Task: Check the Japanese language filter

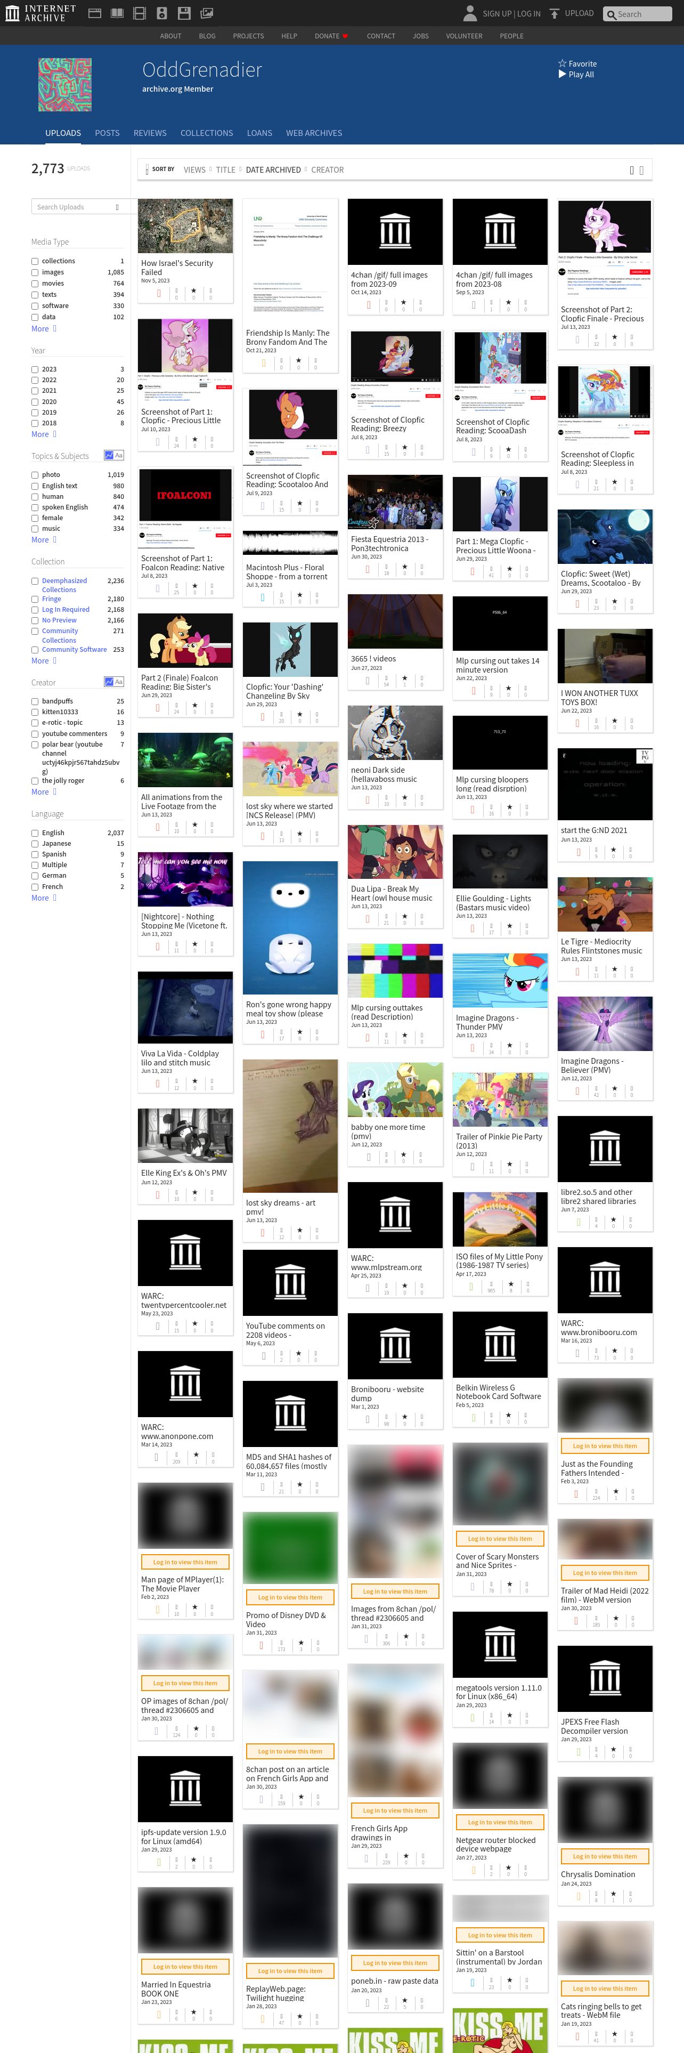Action: pyautogui.click(x=35, y=843)
